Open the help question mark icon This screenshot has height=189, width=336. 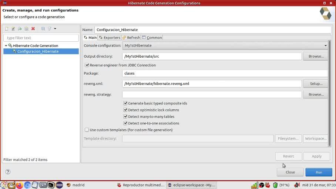(8, 172)
